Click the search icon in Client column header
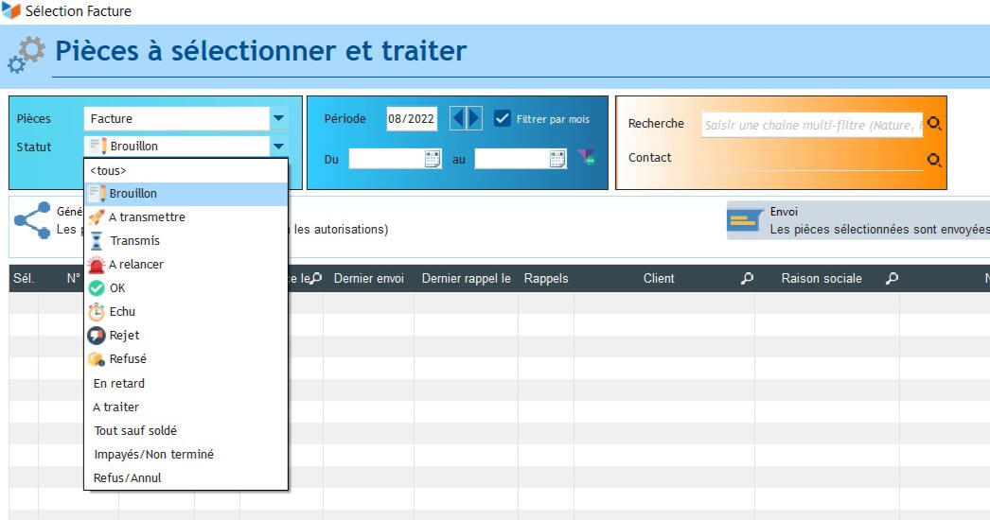Viewport: 990px width, 520px height. click(747, 279)
